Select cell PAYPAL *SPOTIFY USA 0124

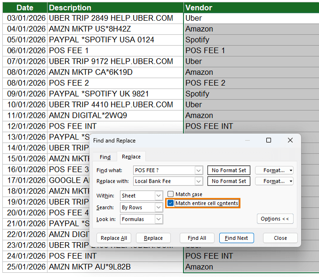pos(115,40)
